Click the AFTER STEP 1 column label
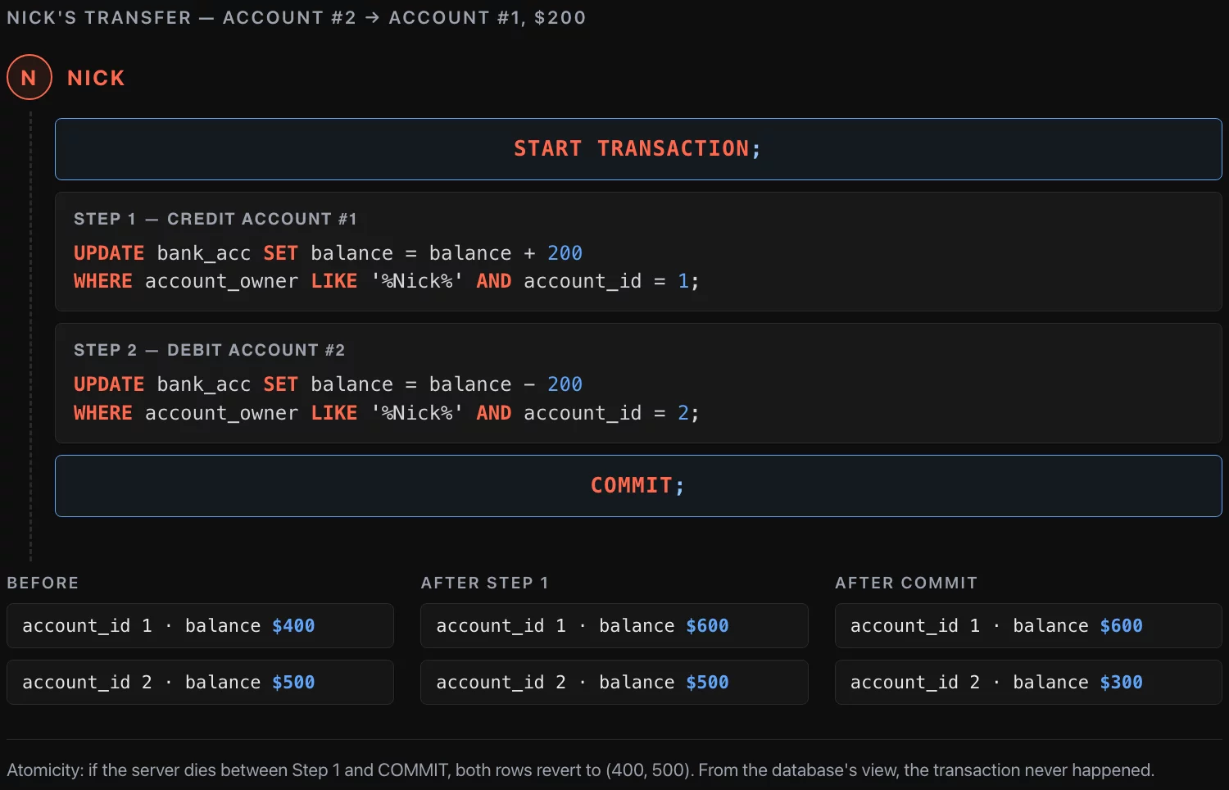Viewport: 1229px width, 790px height. [484, 583]
